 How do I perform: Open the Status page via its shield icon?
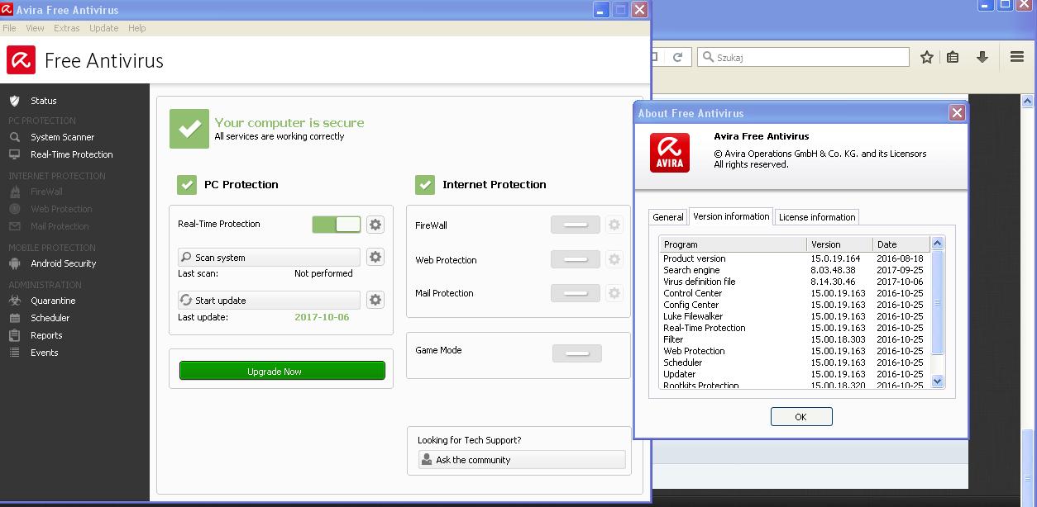(x=14, y=101)
